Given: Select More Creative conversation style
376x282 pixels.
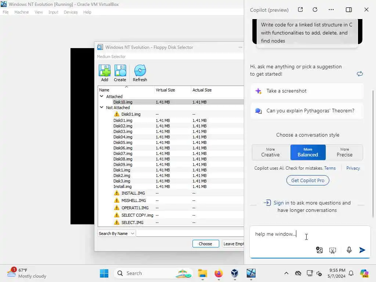Looking at the screenshot, I should [271, 152].
